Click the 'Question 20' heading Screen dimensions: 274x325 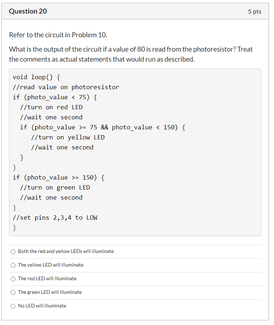click(28, 11)
